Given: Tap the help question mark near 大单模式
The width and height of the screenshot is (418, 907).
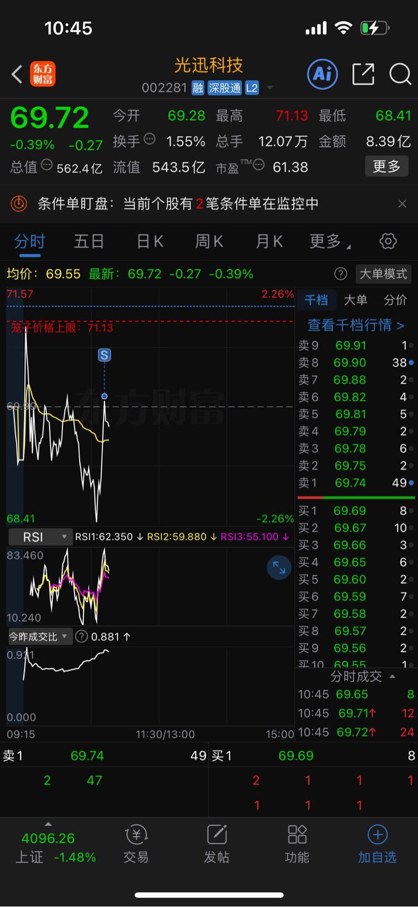Looking at the screenshot, I should tap(341, 274).
